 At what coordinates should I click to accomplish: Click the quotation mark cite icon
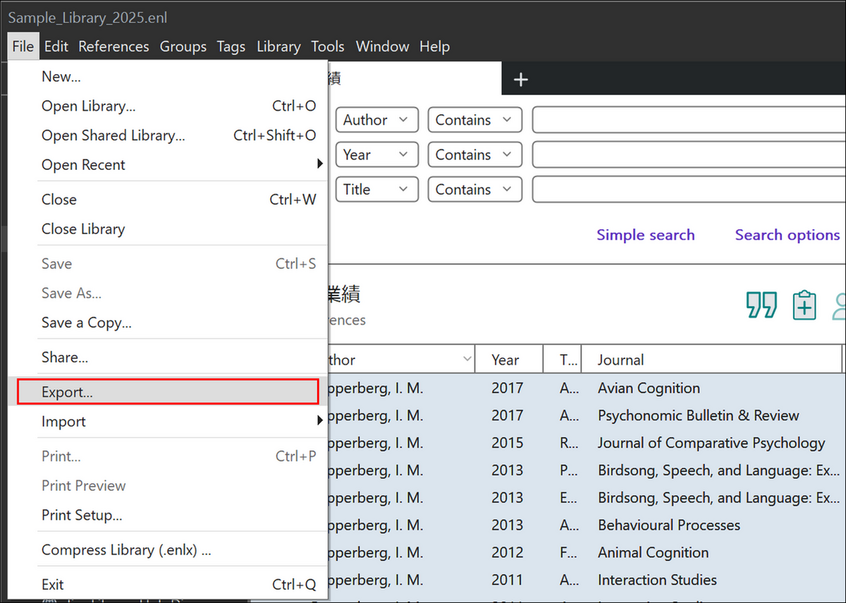tap(761, 305)
